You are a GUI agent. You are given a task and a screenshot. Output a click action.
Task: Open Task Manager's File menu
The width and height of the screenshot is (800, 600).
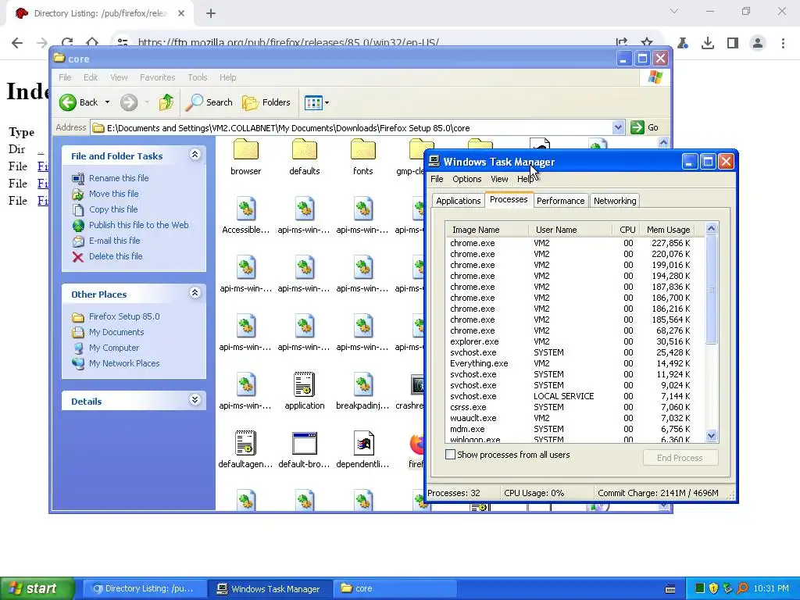coord(437,179)
